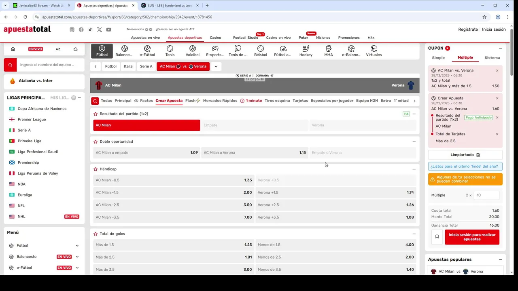
Task: Favorite the Total de goles market
Action: point(96,234)
